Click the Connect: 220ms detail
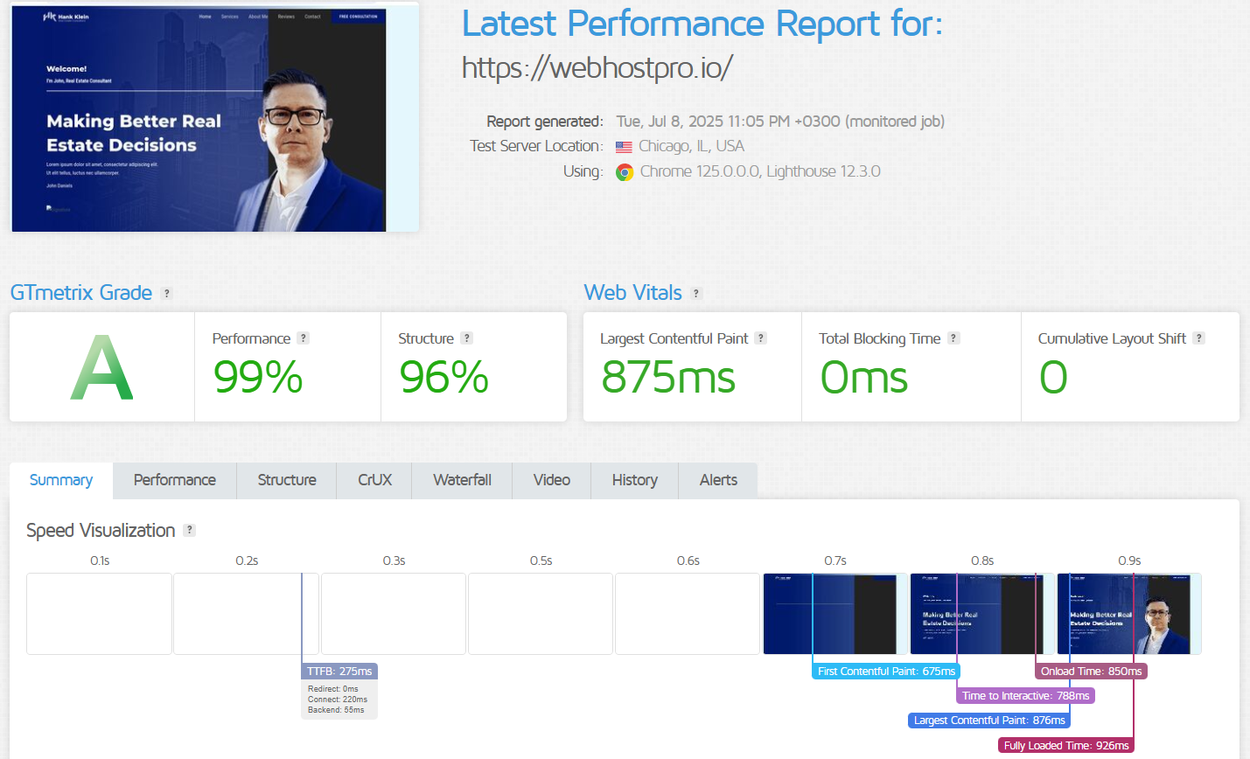 point(338,700)
